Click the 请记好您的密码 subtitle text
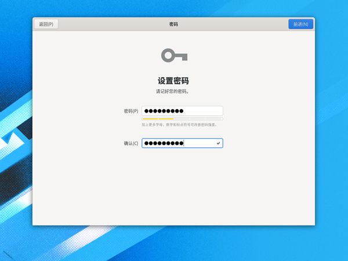 point(172,92)
